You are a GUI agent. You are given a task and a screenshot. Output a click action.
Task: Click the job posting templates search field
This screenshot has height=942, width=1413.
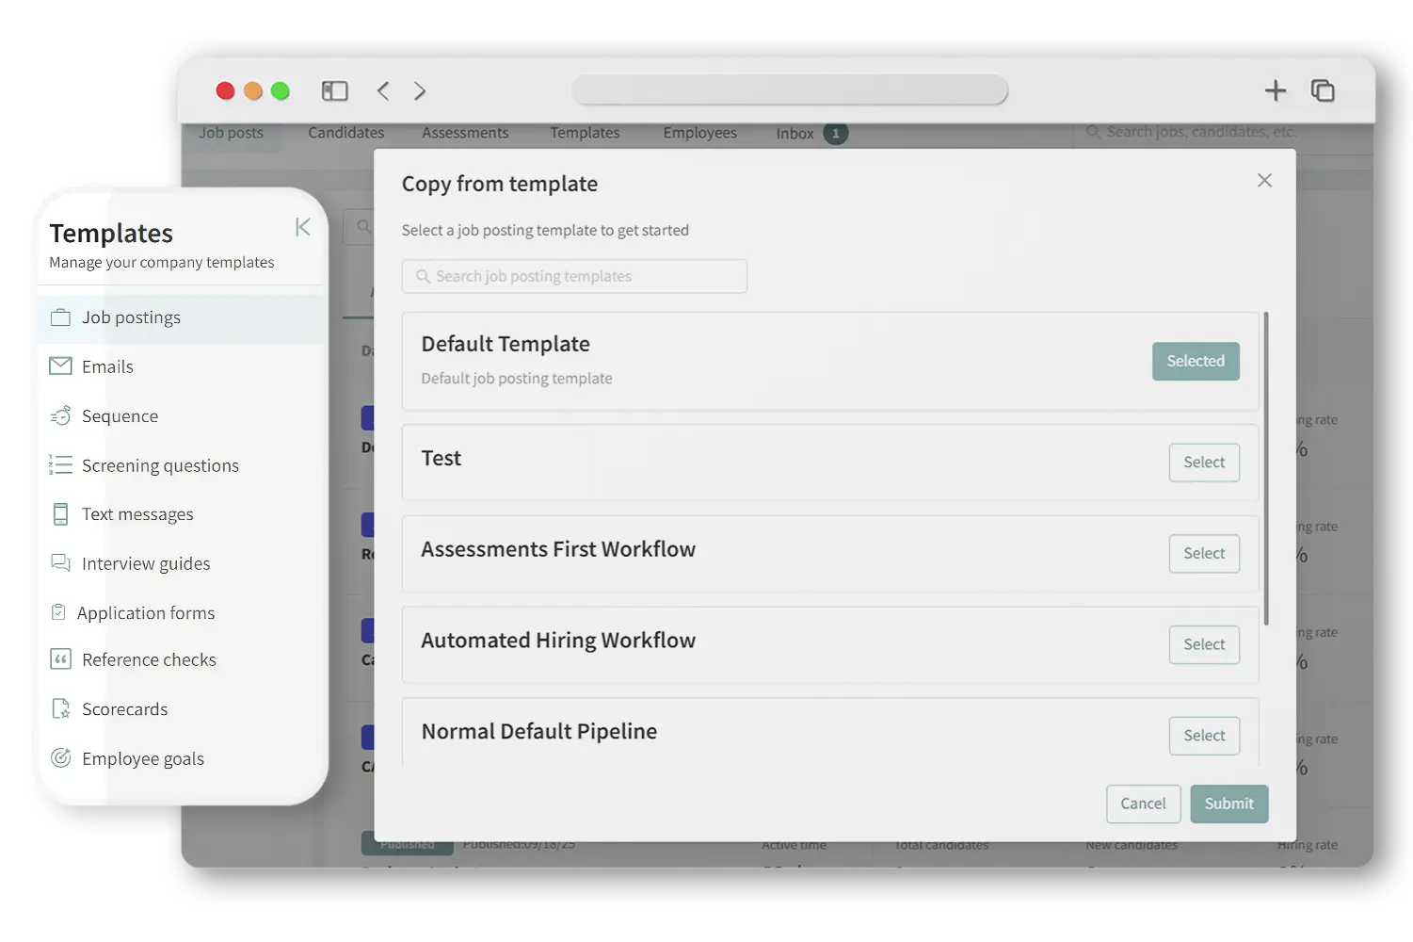[574, 276]
